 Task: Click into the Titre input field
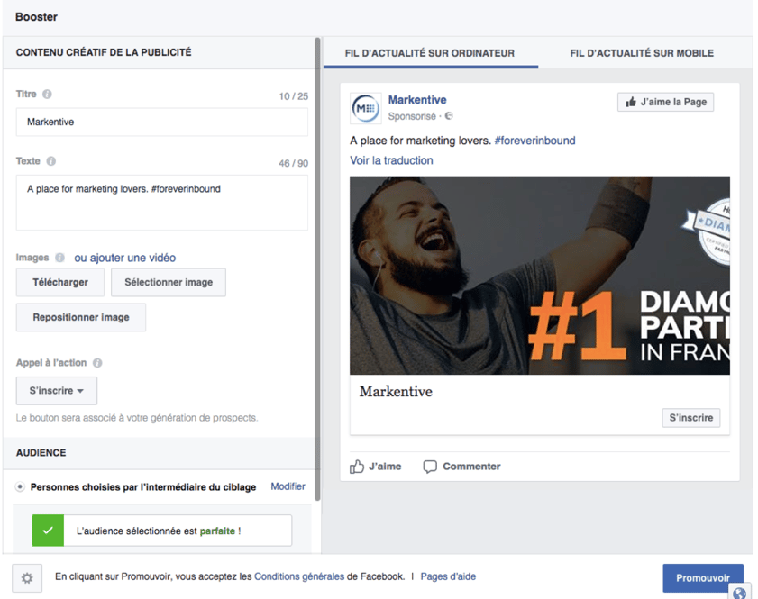[x=162, y=122]
